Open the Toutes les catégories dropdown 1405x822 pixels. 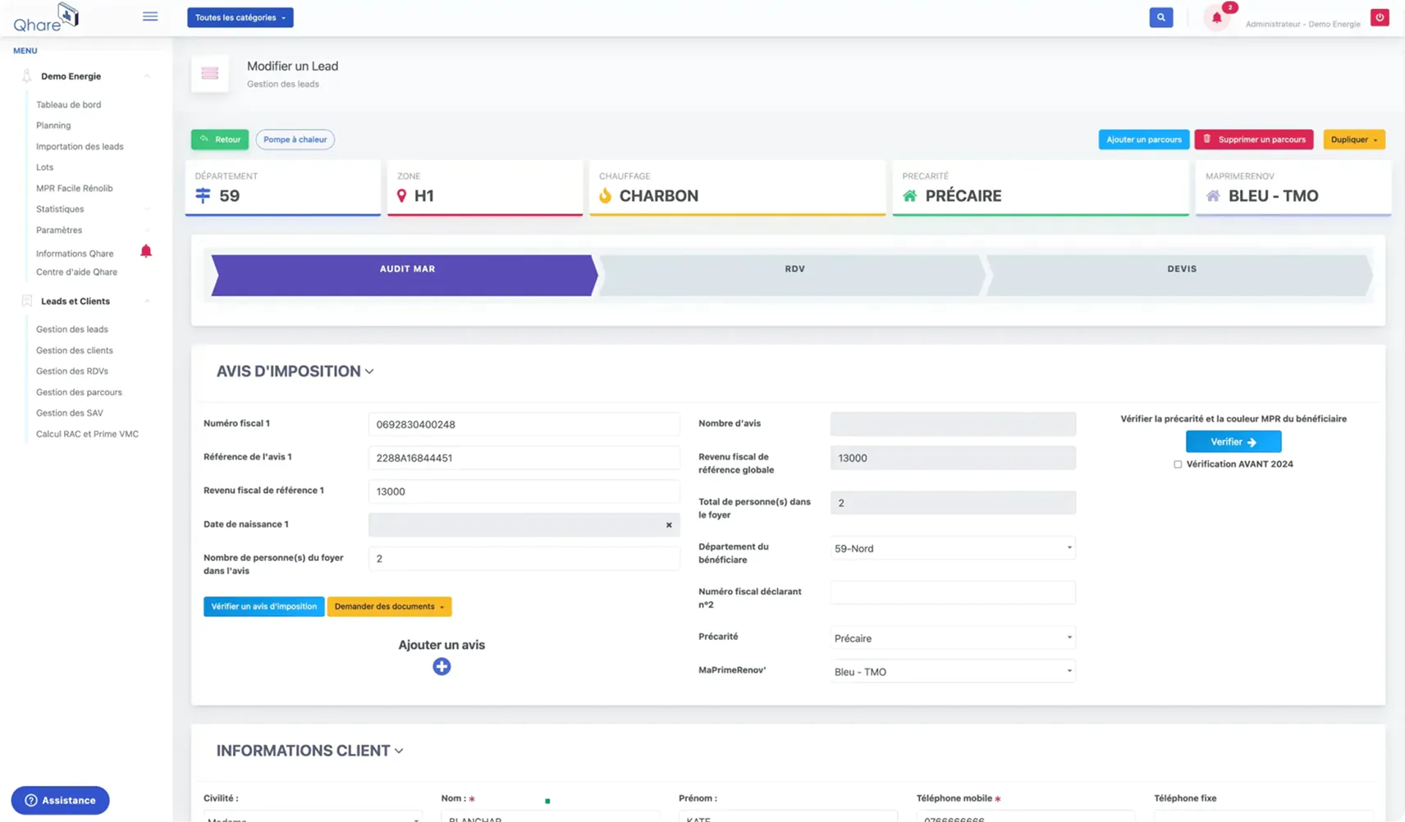240,16
